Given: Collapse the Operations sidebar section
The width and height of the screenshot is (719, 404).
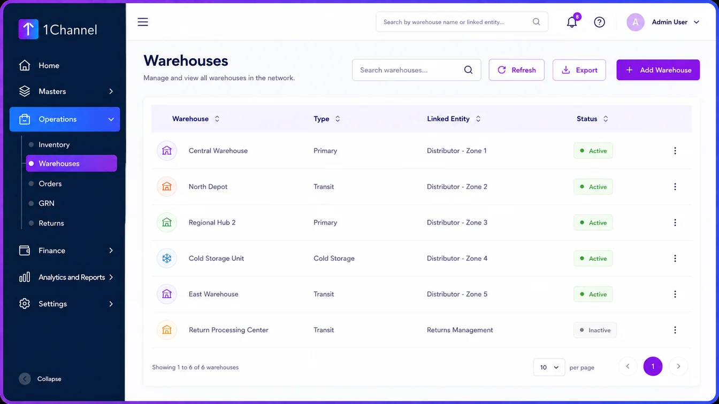Looking at the screenshot, I should click(65, 119).
